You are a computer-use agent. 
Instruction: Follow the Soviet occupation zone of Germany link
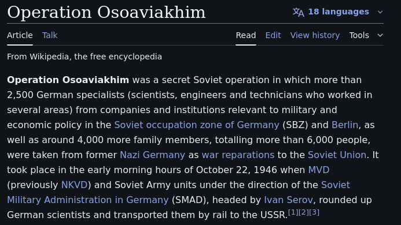click(197, 125)
